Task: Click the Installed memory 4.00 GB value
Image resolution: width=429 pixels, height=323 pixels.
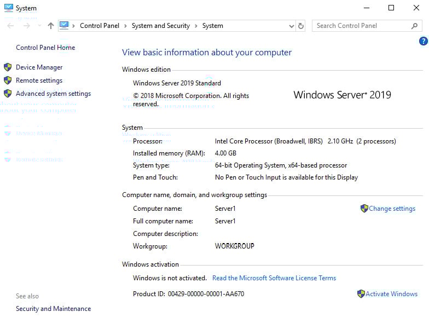Action: click(225, 153)
